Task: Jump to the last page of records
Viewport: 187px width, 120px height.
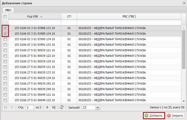Action: click(x=54, y=107)
